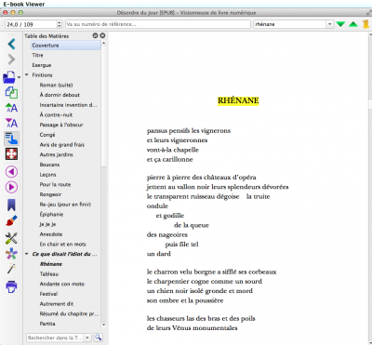
Task: Click the reference number input field
Action: (x=158, y=24)
